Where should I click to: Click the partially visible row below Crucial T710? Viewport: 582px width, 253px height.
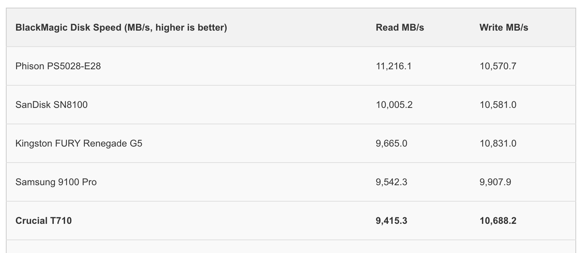pos(291,247)
